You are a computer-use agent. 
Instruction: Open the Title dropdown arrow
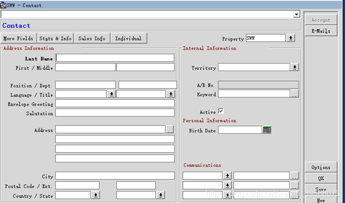point(171,94)
